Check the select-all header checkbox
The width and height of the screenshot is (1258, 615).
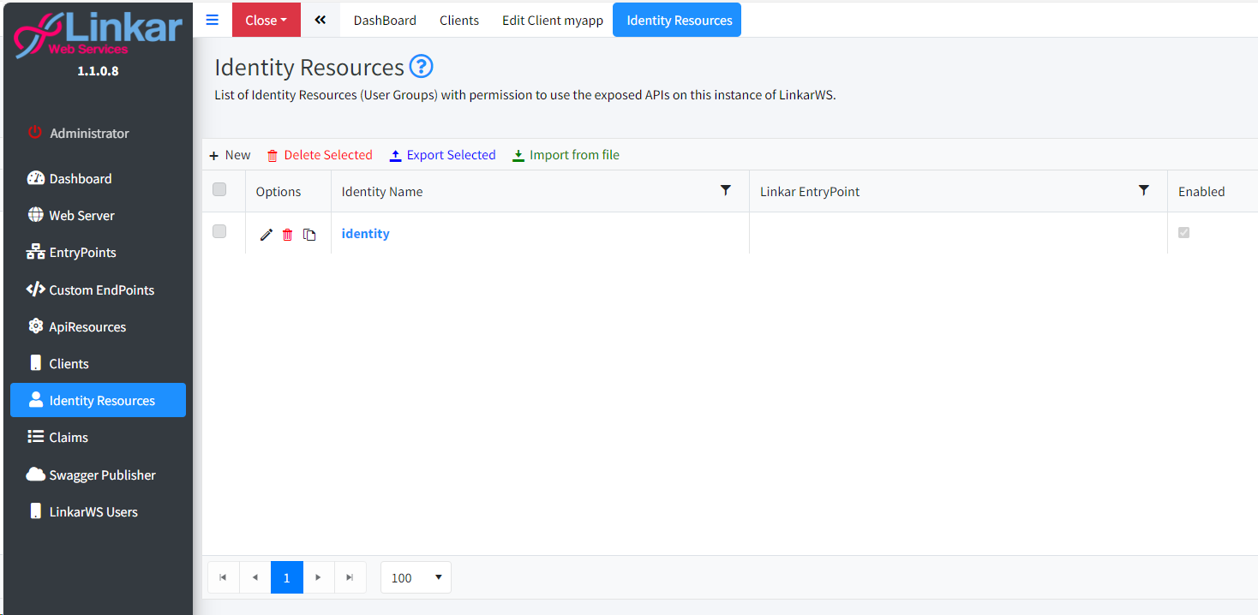(x=219, y=190)
